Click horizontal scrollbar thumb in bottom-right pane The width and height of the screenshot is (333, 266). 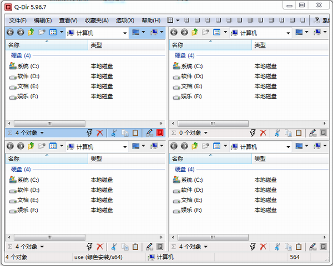click(x=213, y=237)
